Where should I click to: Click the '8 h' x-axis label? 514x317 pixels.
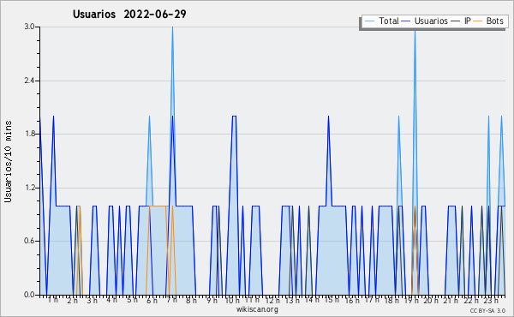tap(191, 300)
